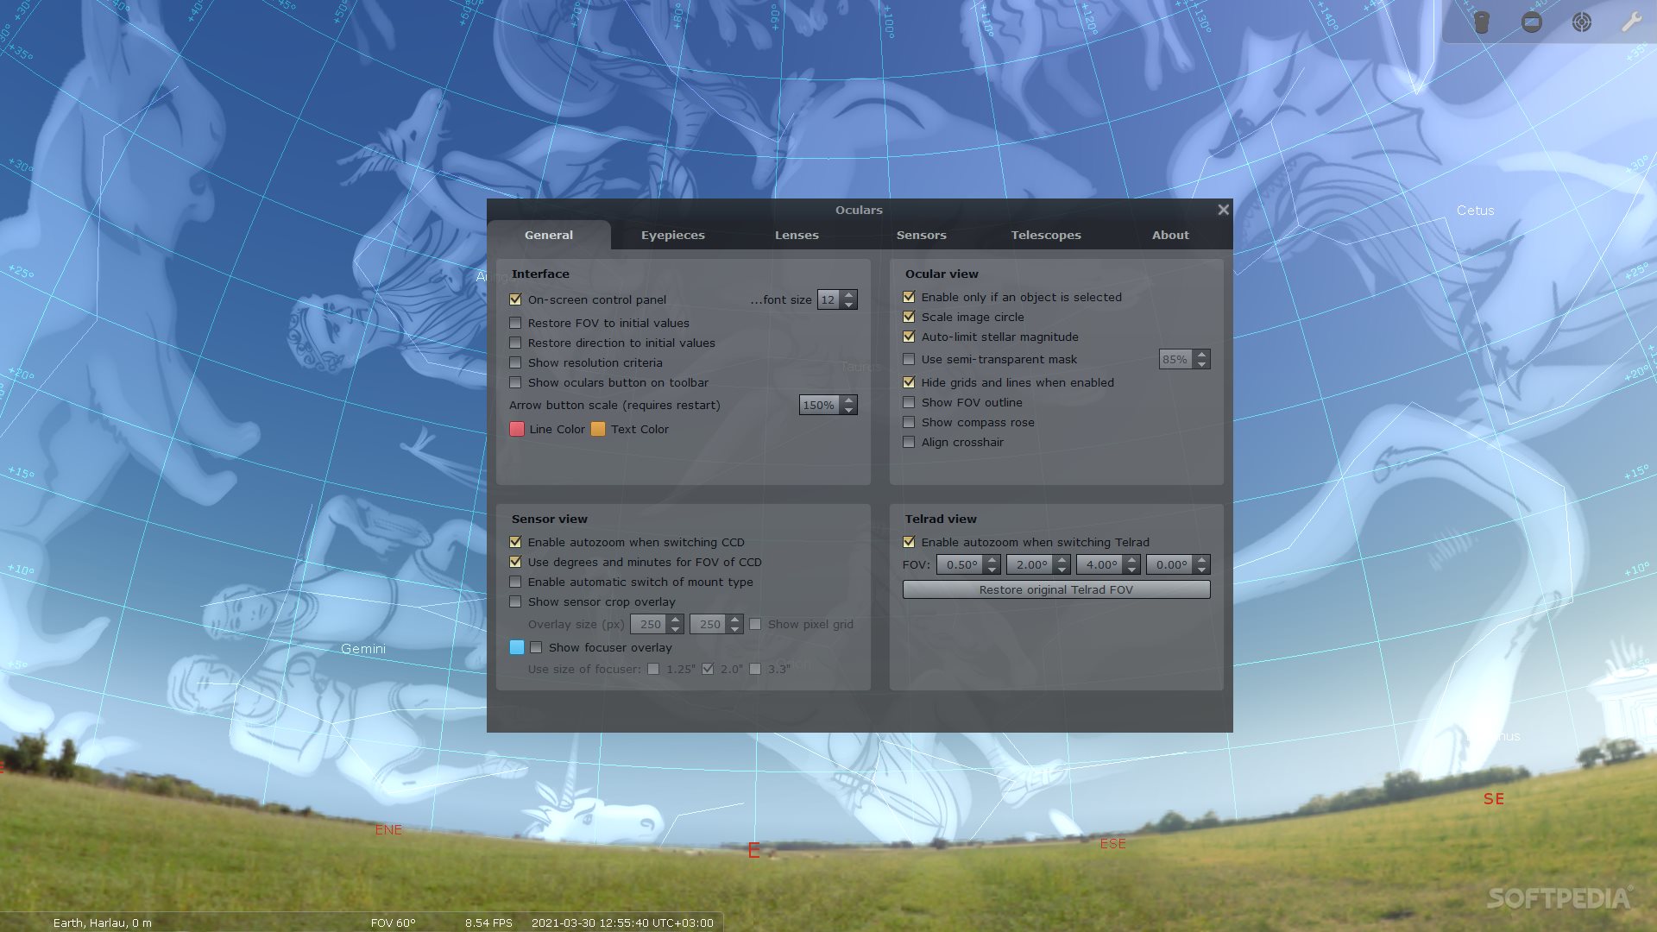Click the date and time in status bar
This screenshot has width=1657, height=932.
click(622, 923)
